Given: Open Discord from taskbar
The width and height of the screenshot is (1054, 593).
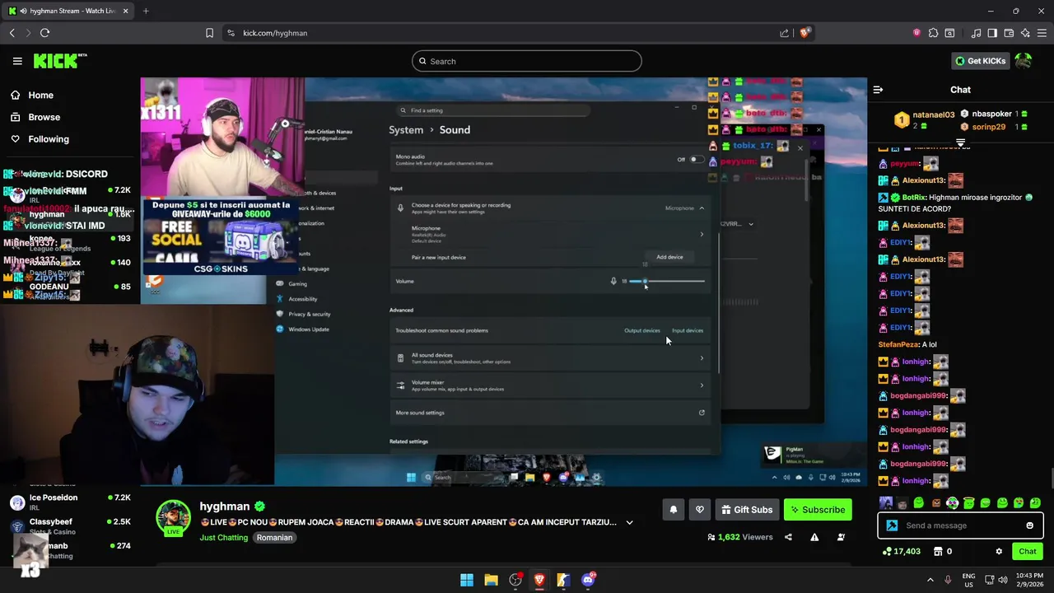Looking at the screenshot, I should pyautogui.click(x=588, y=580).
